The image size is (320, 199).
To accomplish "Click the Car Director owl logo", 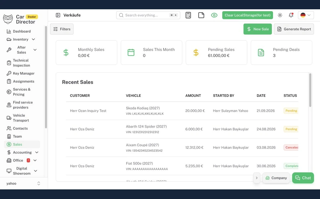I will click(x=8, y=19).
